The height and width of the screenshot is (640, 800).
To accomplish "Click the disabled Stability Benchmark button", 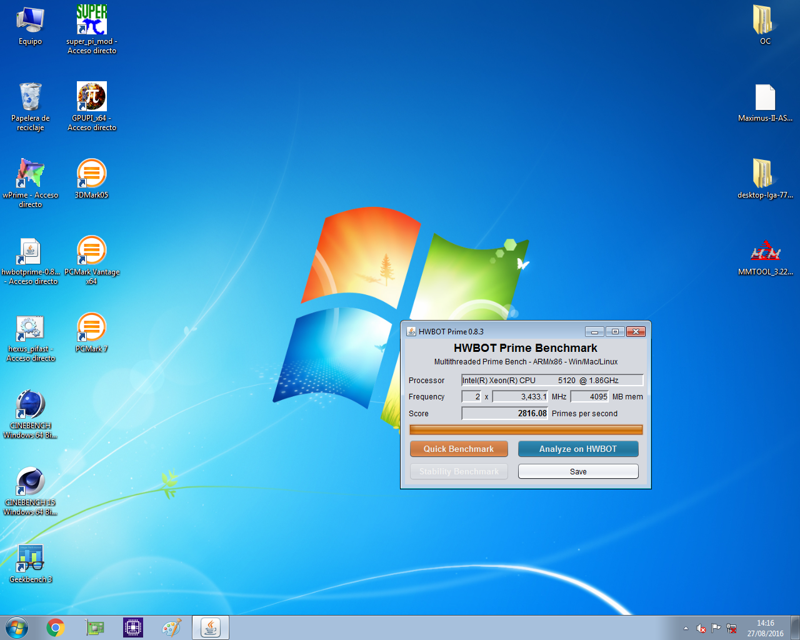I will click(459, 471).
